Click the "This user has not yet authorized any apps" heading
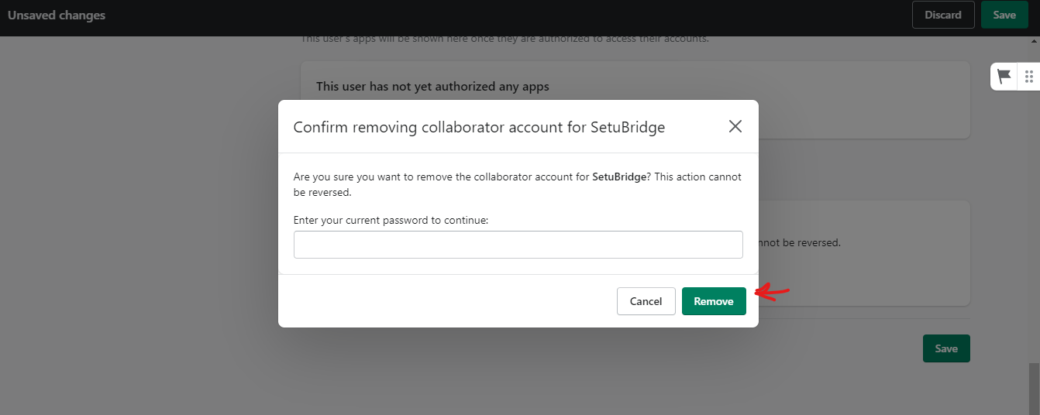The height and width of the screenshot is (415, 1040). pos(432,86)
